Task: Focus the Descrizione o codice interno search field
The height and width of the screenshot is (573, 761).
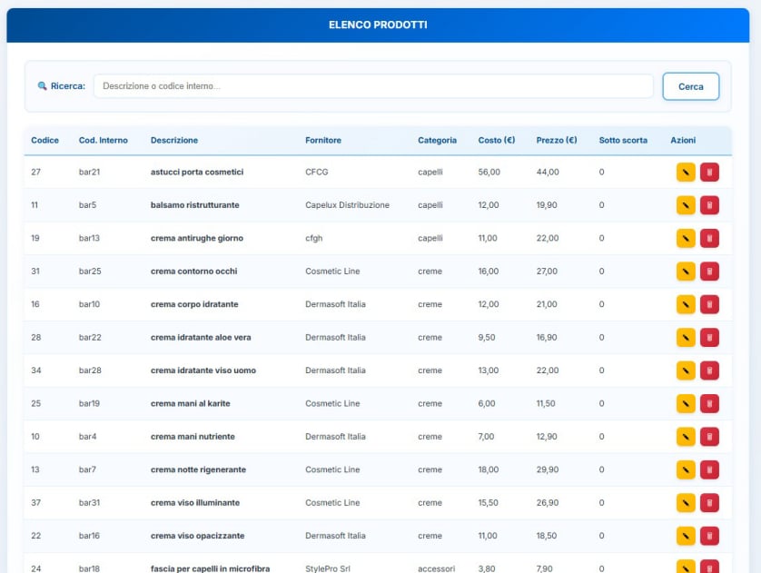Action: pyautogui.click(x=372, y=86)
